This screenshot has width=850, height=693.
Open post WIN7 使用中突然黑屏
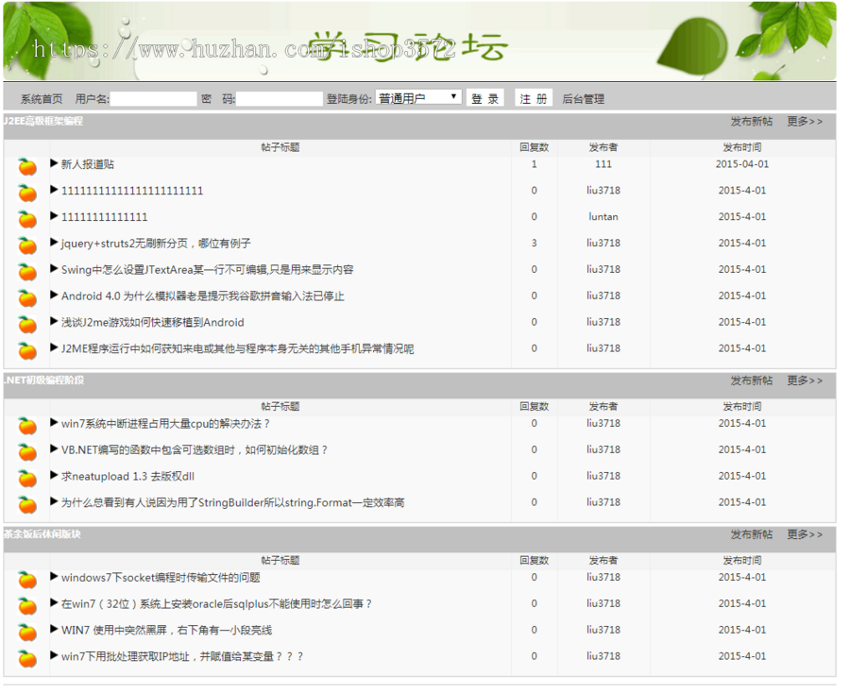(166, 630)
